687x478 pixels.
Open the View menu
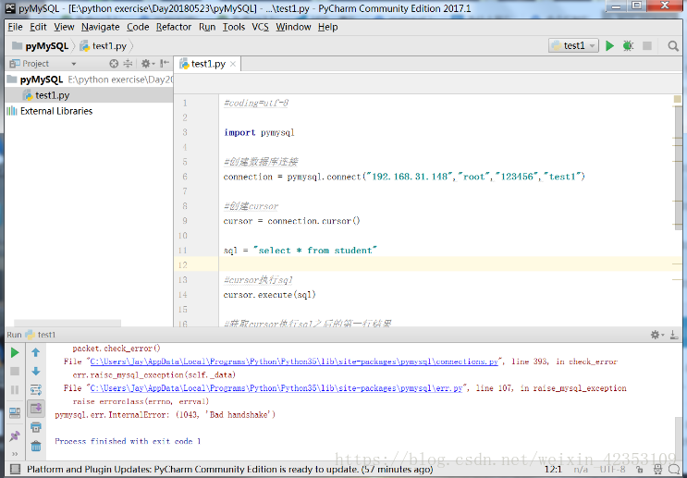[x=64, y=27]
